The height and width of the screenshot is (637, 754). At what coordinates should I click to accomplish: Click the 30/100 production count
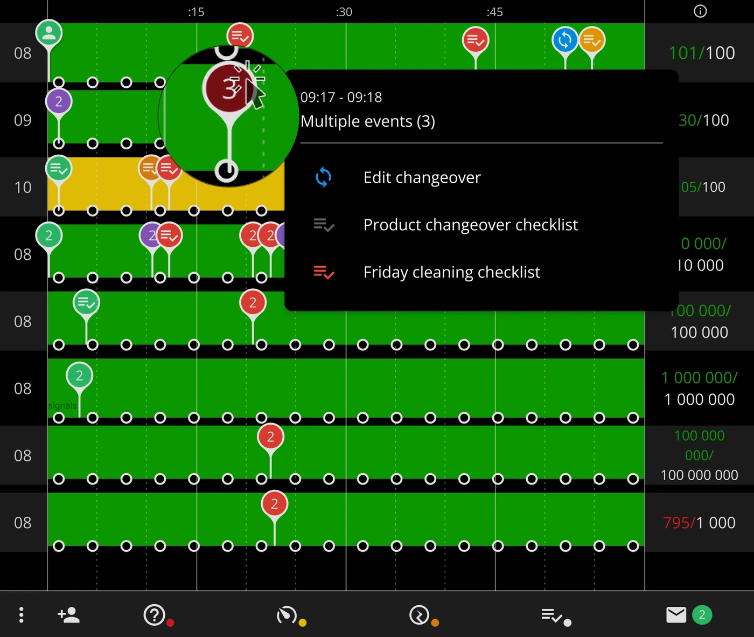coord(703,120)
